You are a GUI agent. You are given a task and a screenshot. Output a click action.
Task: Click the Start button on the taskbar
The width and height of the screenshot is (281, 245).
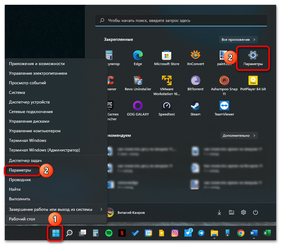tap(55, 233)
